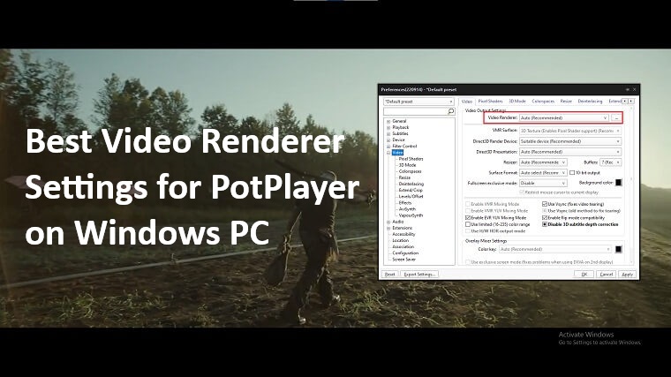Toggle Disable 3D subtitle depth correction
The width and height of the screenshot is (671, 377).
pos(545,224)
